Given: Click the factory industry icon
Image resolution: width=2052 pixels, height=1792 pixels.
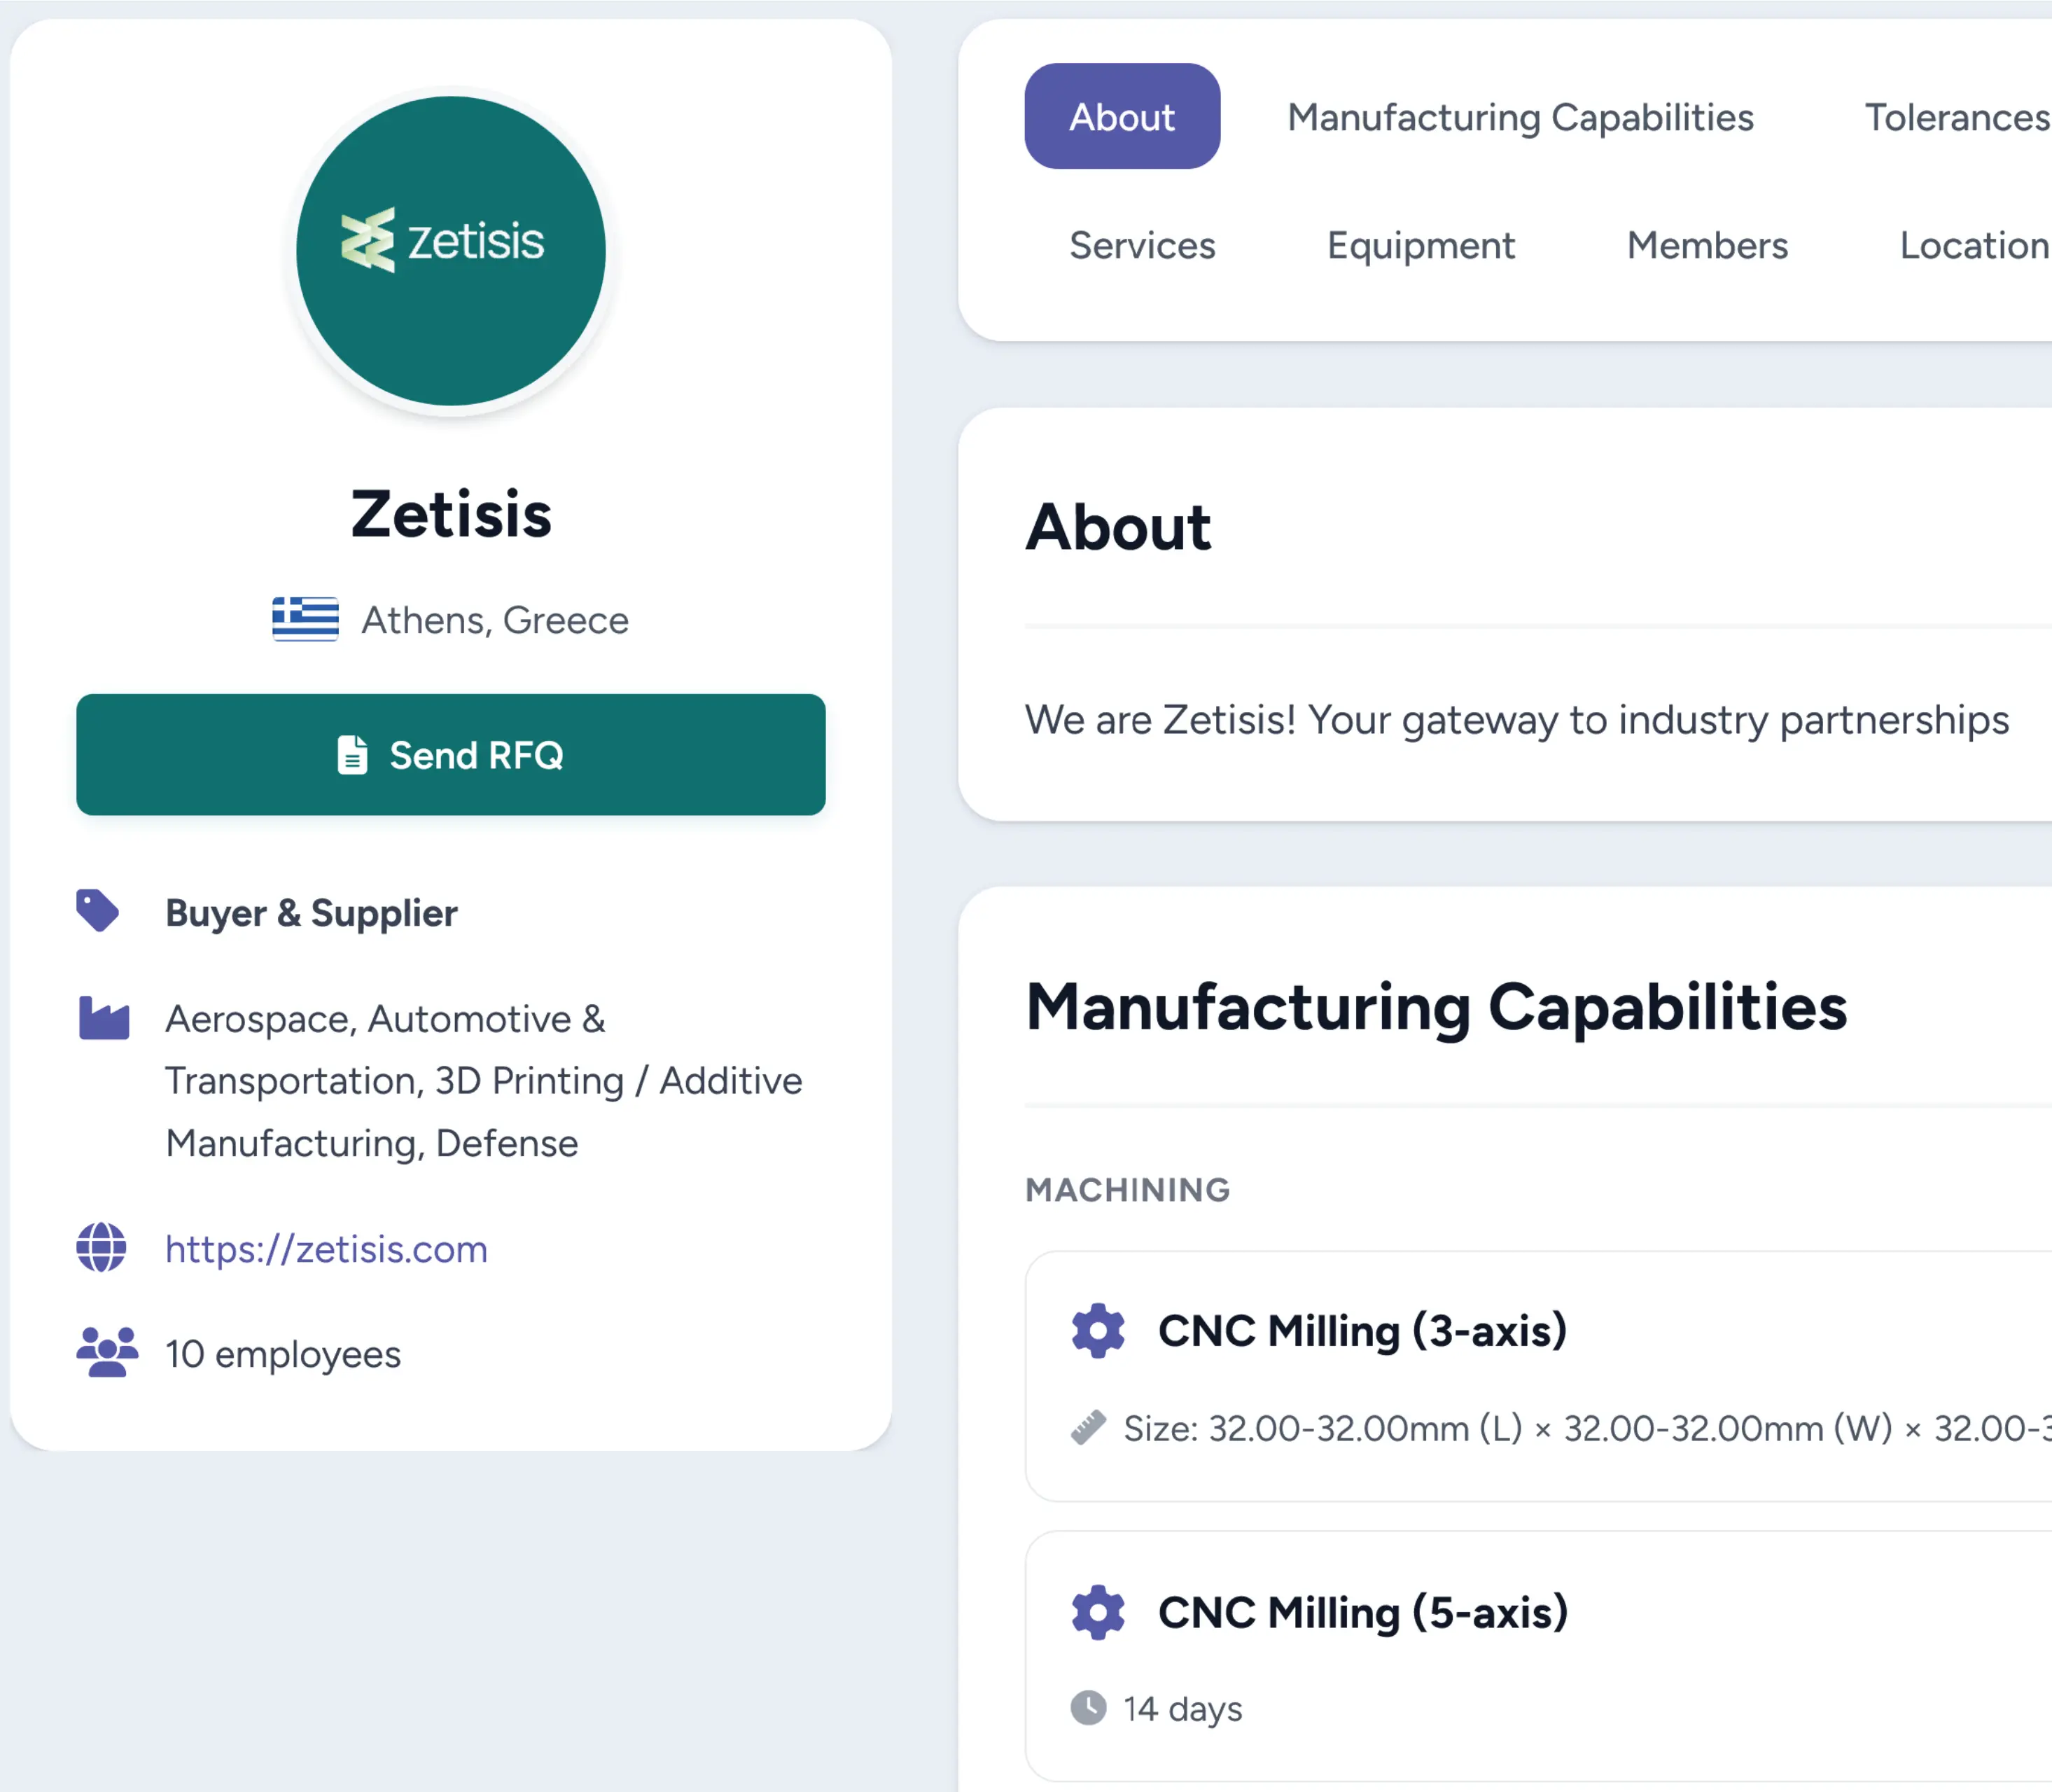Looking at the screenshot, I should pyautogui.click(x=104, y=1019).
